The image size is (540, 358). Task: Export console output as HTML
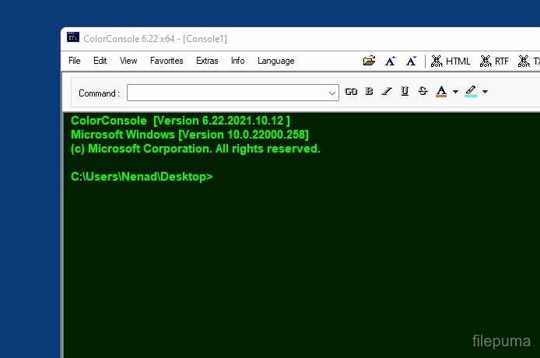point(451,61)
